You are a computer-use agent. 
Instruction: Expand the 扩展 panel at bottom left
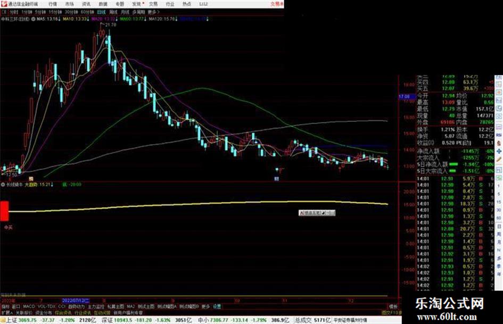[7, 312]
